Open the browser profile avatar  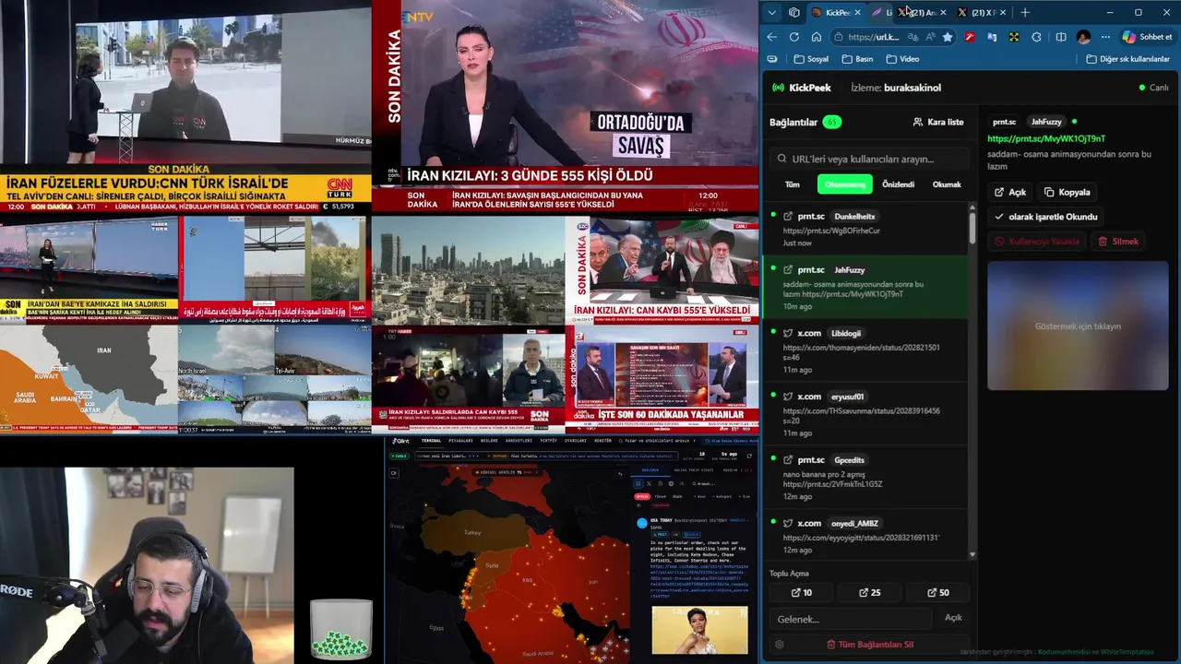click(x=1083, y=37)
